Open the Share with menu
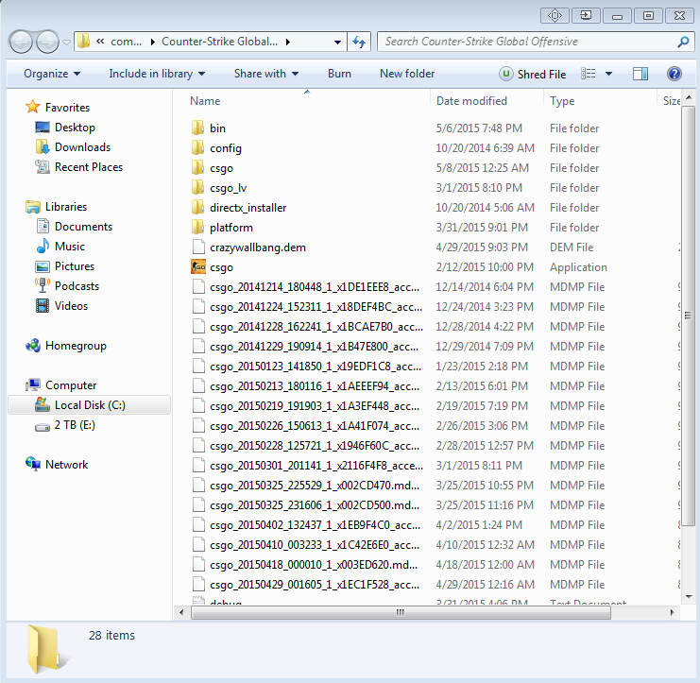The width and height of the screenshot is (700, 683). pos(266,74)
